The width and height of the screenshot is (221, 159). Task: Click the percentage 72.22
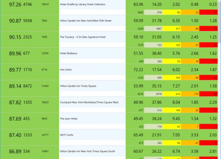pyautogui.click(x=138, y=70)
